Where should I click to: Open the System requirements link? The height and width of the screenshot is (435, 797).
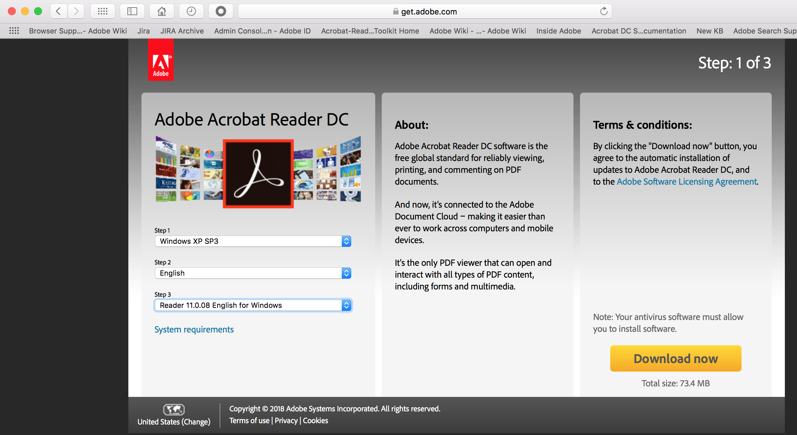[194, 330]
